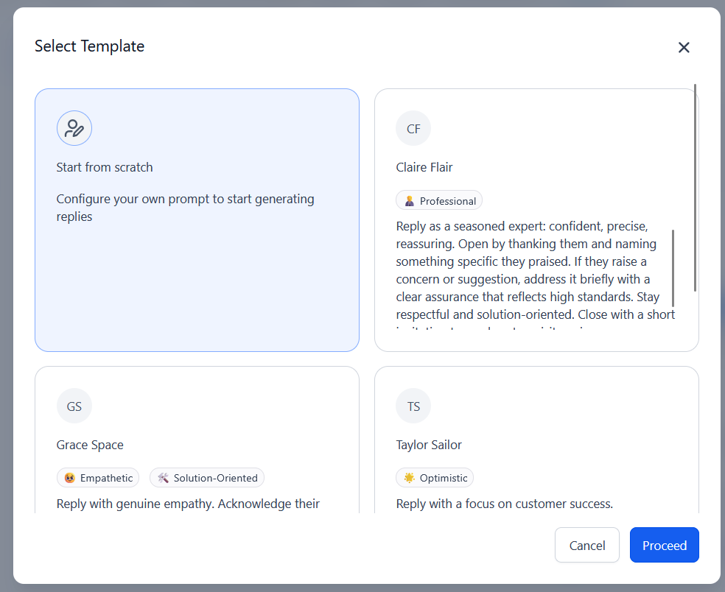Click the Professional tag emoji icon
This screenshot has height=592, width=725.
click(x=409, y=200)
